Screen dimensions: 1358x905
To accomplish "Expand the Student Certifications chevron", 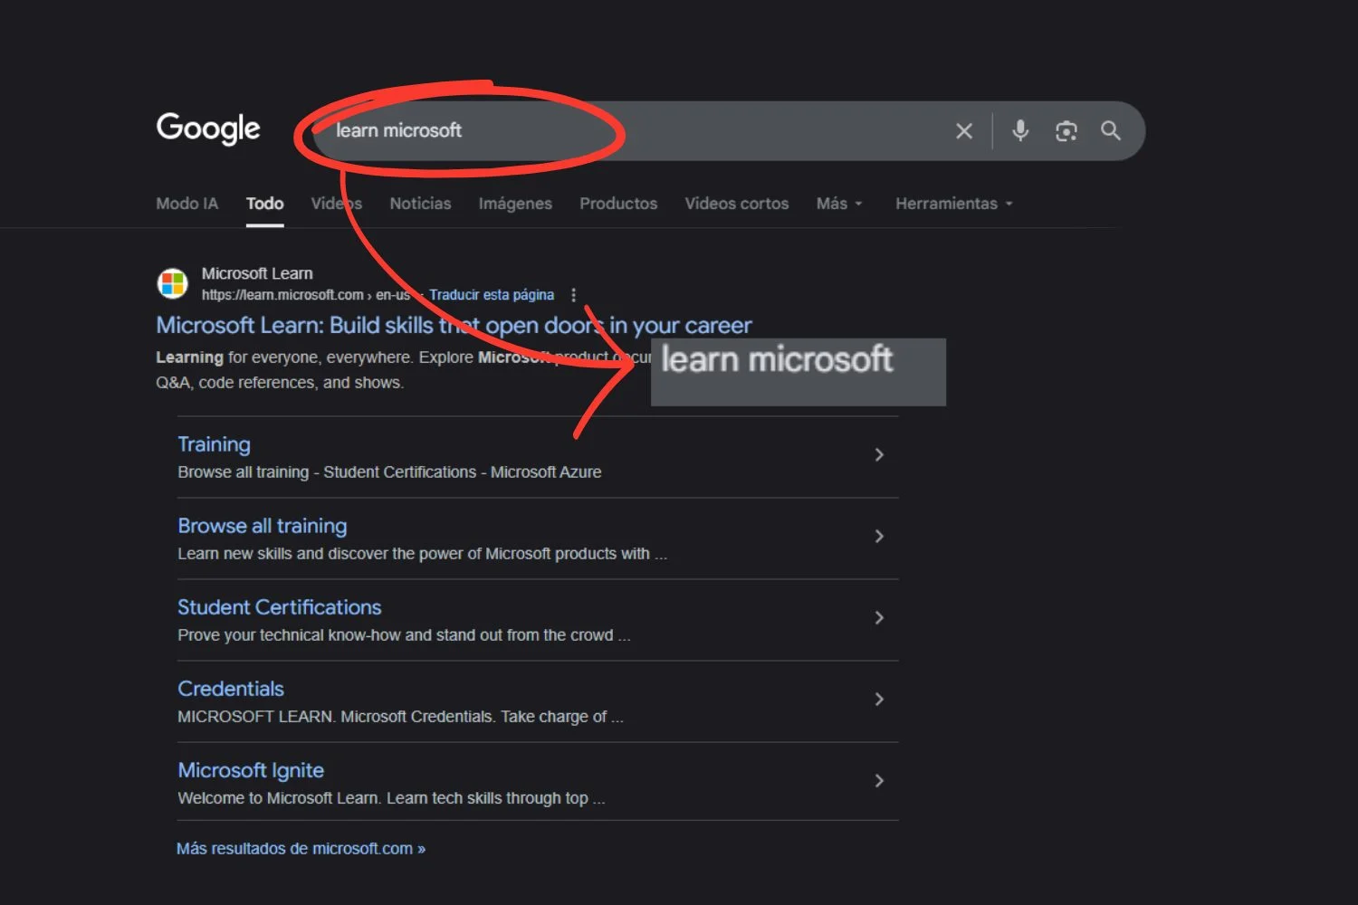I will point(878,618).
